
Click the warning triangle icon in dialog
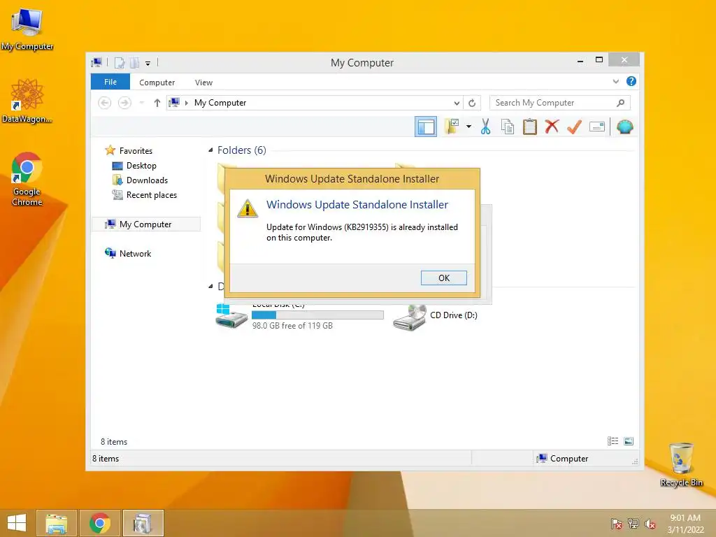(x=248, y=208)
